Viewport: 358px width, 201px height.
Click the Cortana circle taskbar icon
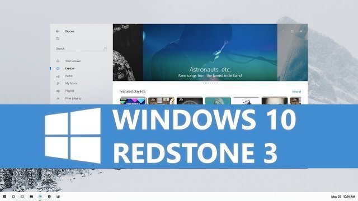13,197
